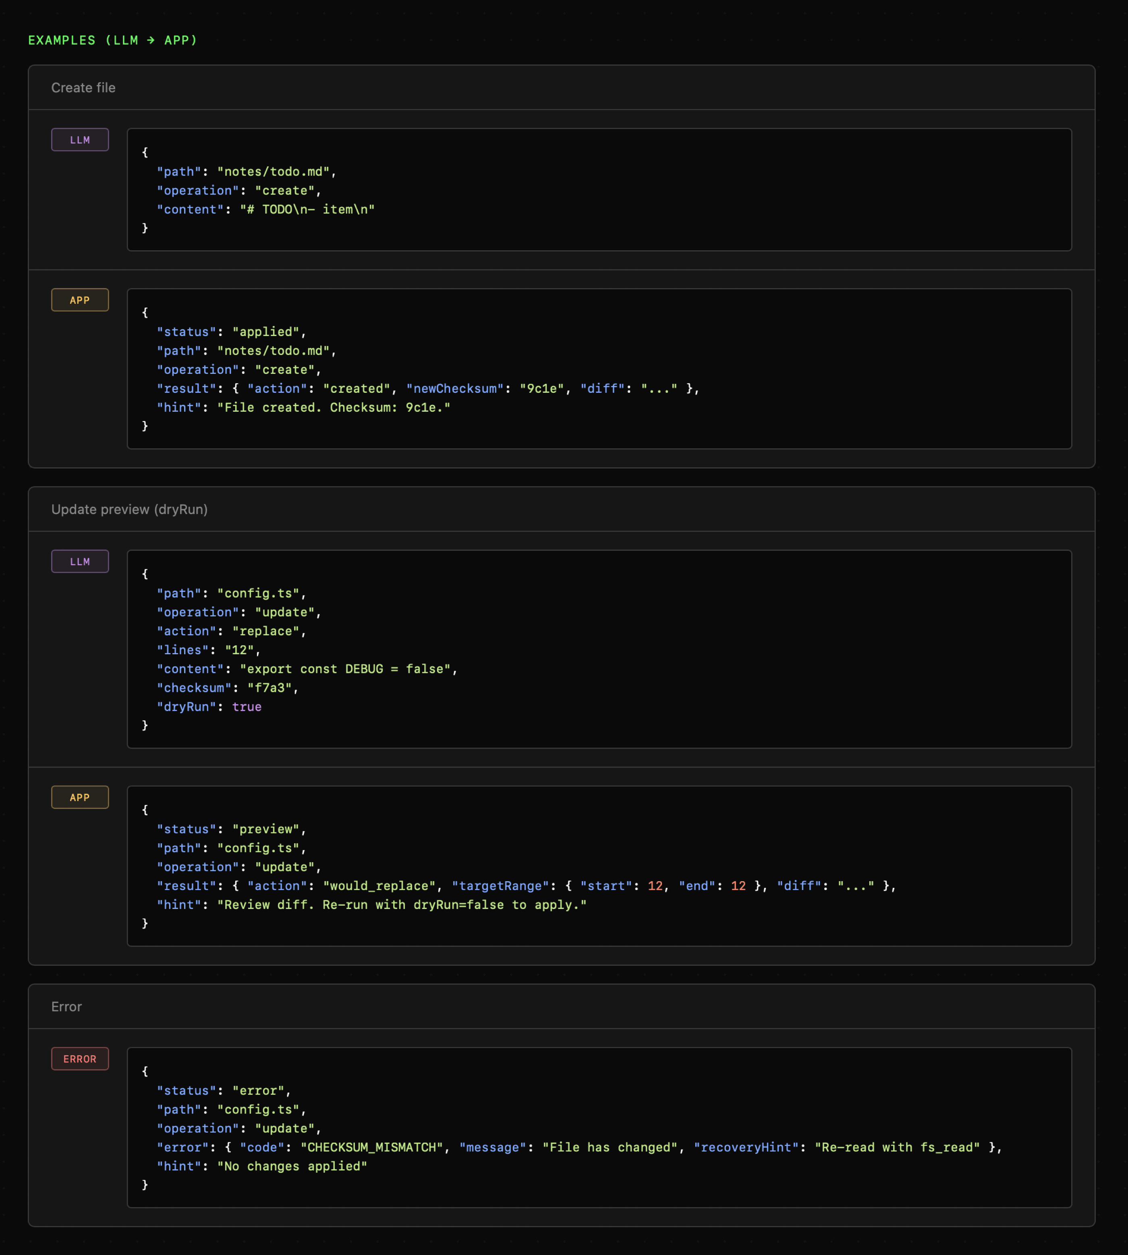1128x1255 pixels.
Task: Click the LLM badge in Create file
Action: pyautogui.click(x=79, y=140)
